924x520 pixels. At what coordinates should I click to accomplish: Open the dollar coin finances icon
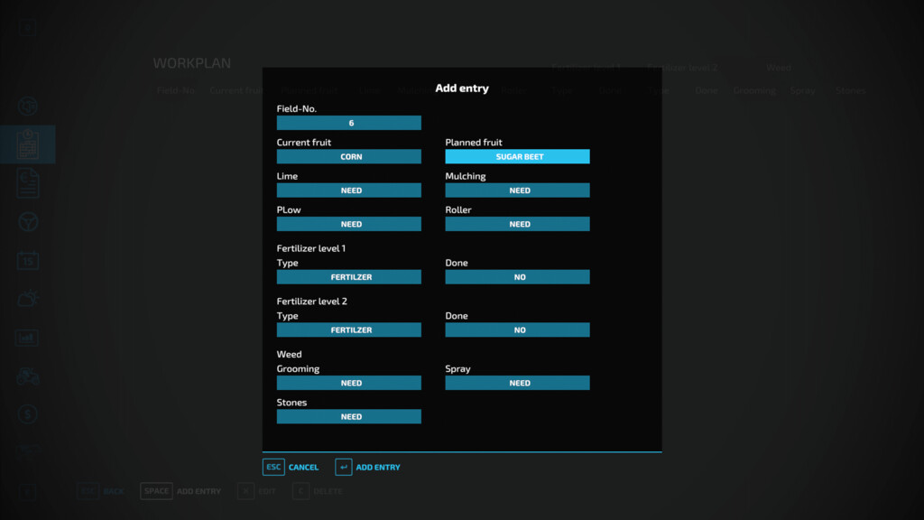click(27, 414)
